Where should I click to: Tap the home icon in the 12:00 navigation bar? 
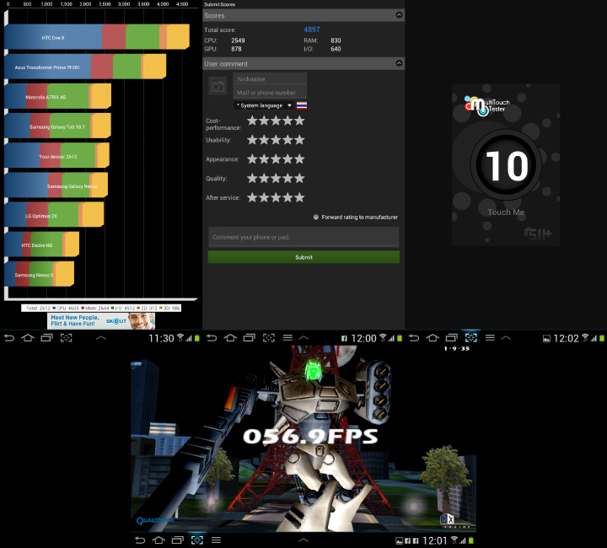pyautogui.click(x=230, y=338)
